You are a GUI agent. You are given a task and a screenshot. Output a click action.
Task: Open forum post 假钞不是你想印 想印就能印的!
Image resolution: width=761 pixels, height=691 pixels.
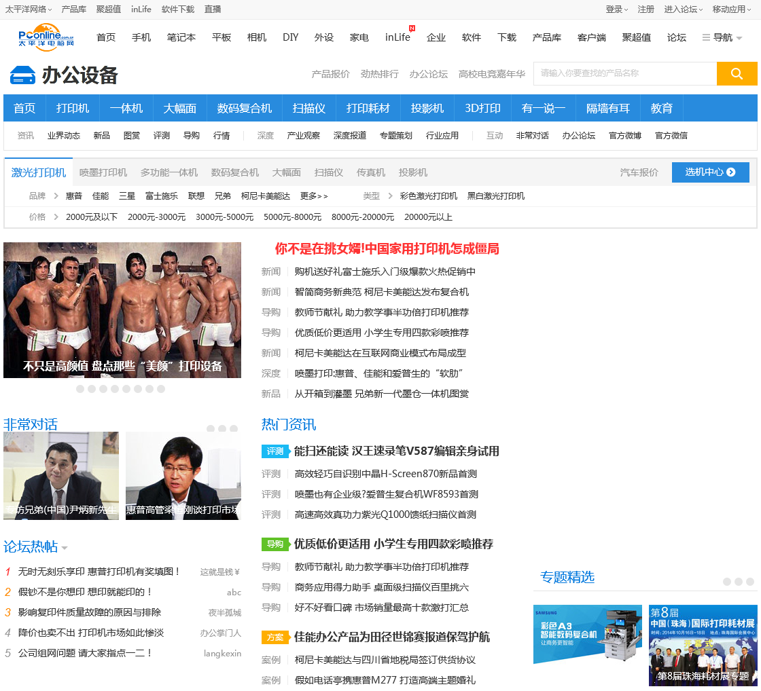(85, 592)
